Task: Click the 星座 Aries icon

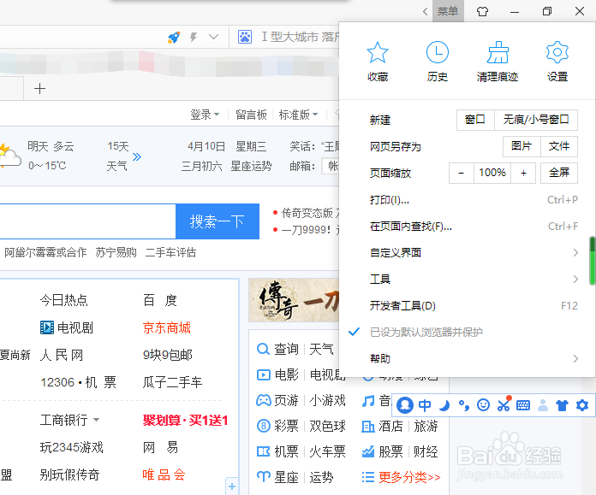Action: pos(263,477)
